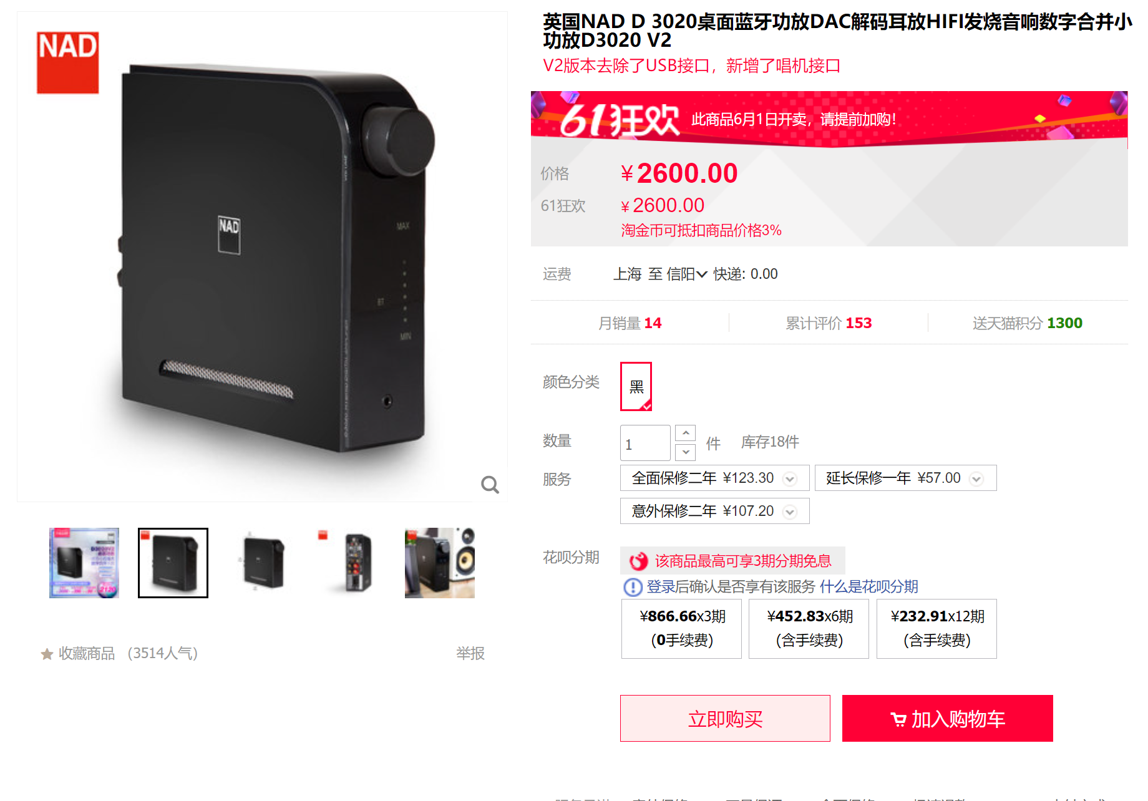Click the 加入购物车 button
This screenshot has width=1148, height=801.
(x=947, y=719)
